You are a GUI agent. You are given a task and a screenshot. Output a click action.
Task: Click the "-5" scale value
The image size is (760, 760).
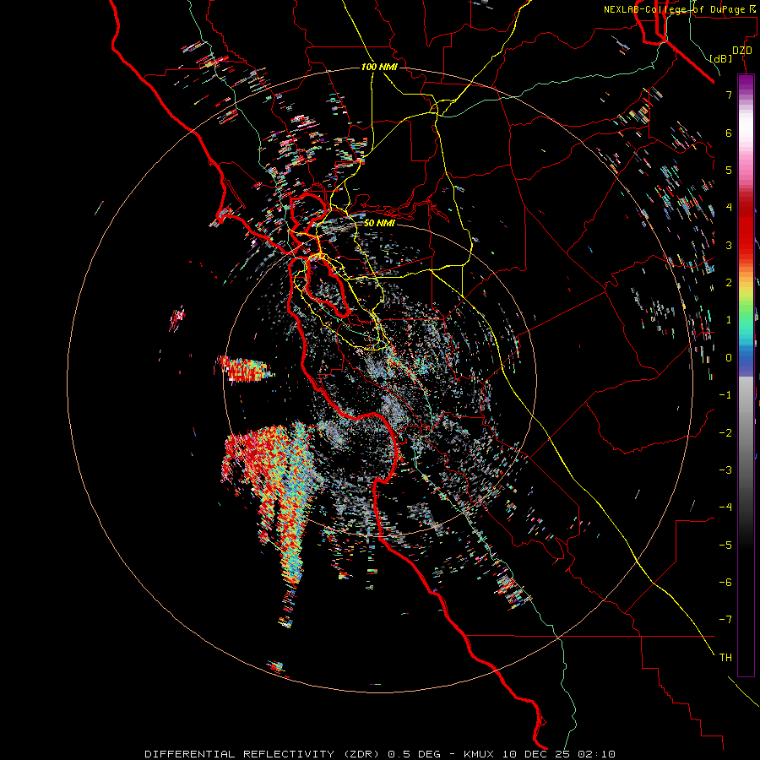point(725,546)
